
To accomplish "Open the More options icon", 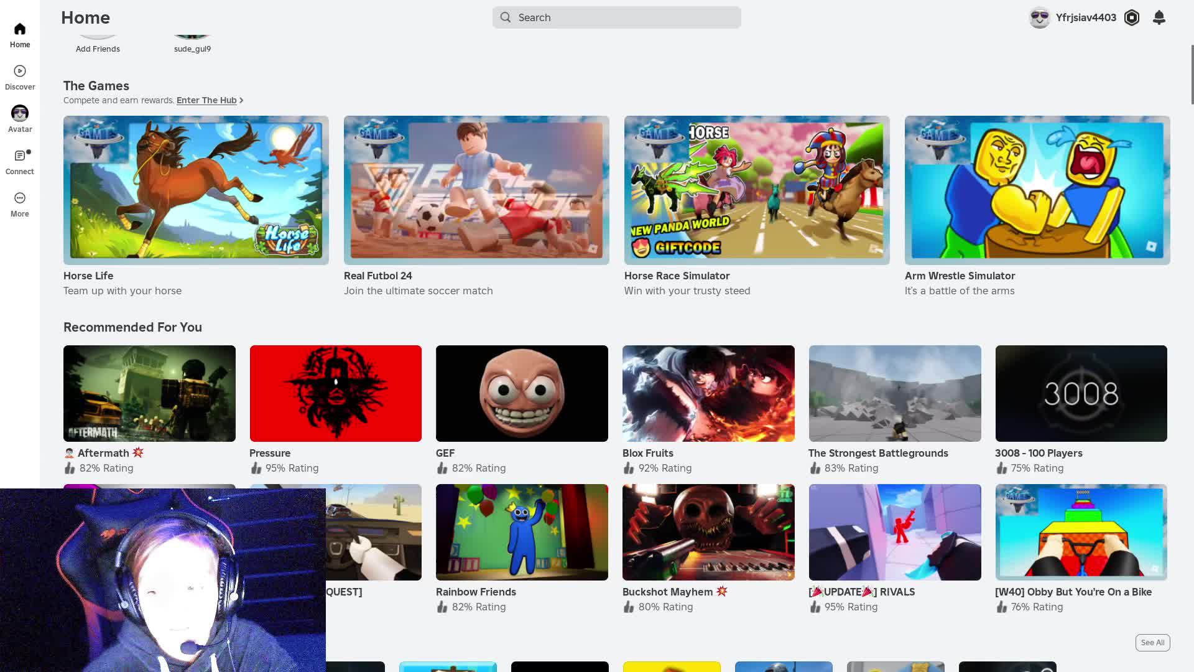I will [x=20, y=198].
